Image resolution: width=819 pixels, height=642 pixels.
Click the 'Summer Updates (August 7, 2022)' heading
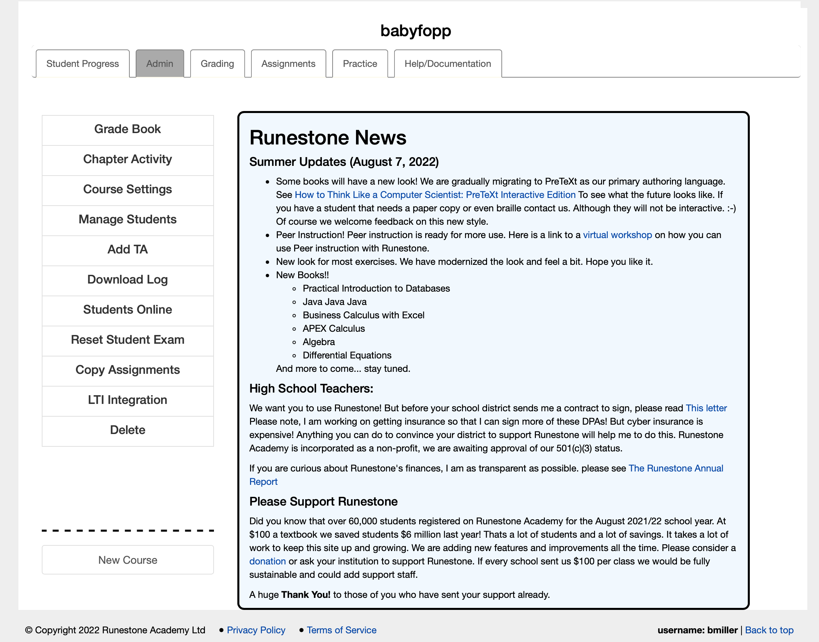344,162
